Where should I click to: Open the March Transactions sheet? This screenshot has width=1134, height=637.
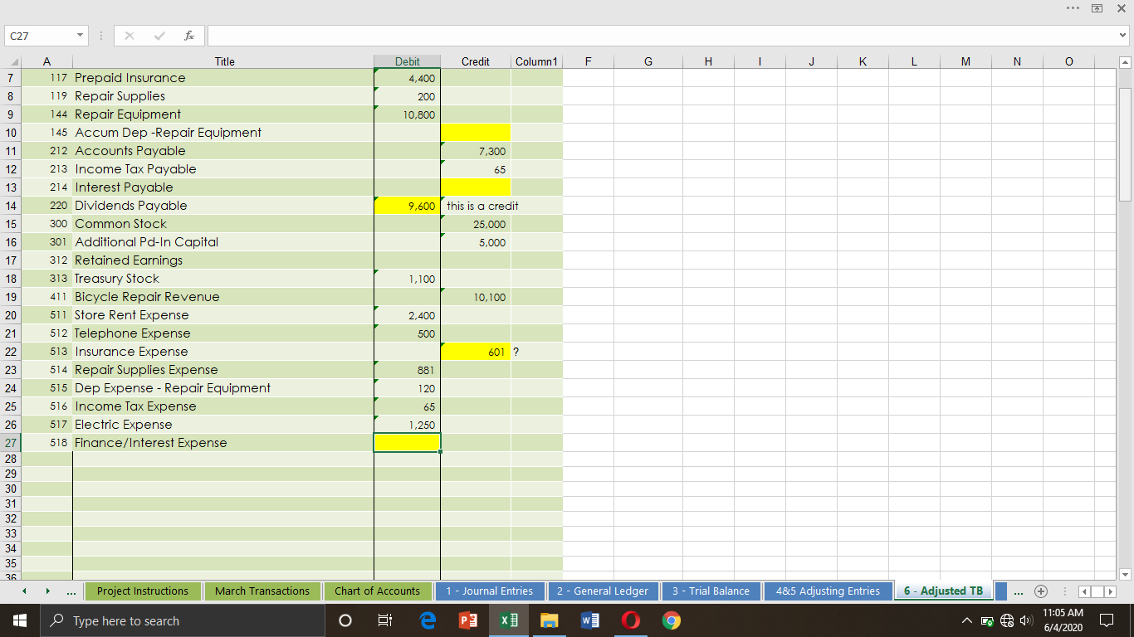[x=262, y=591]
